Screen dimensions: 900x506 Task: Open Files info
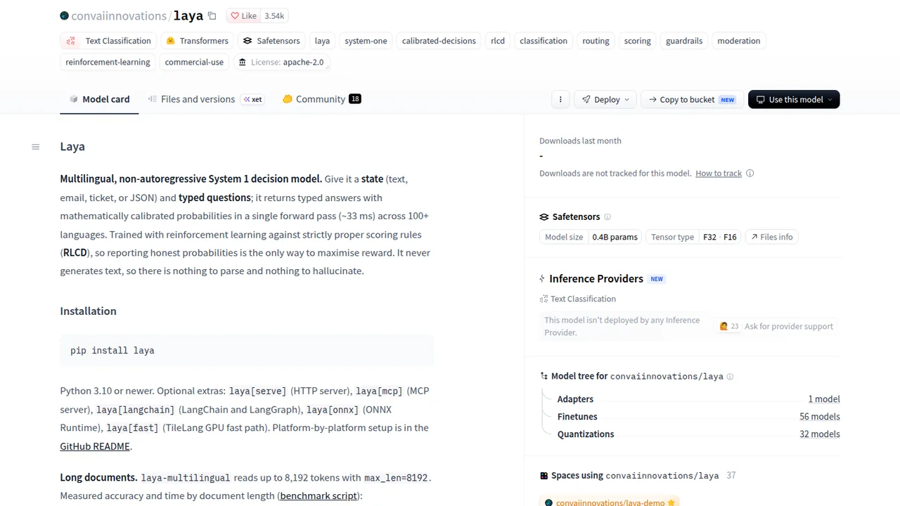pos(771,237)
